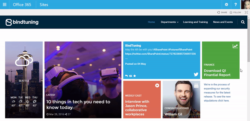Open the user profile photo
Image resolution: width=250 pixels, height=121 pixels.
(245, 4)
